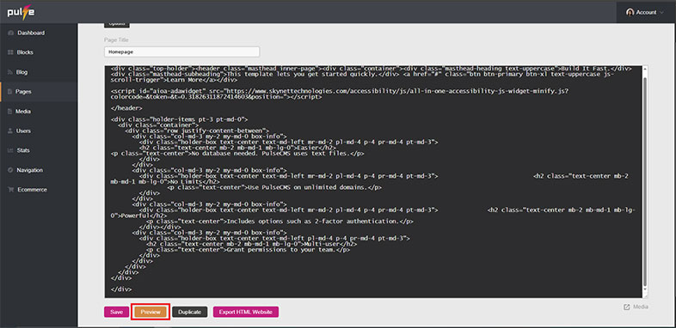Screen dimensions: 676x328
Task: Click the Duplicate button
Action: pos(190,312)
